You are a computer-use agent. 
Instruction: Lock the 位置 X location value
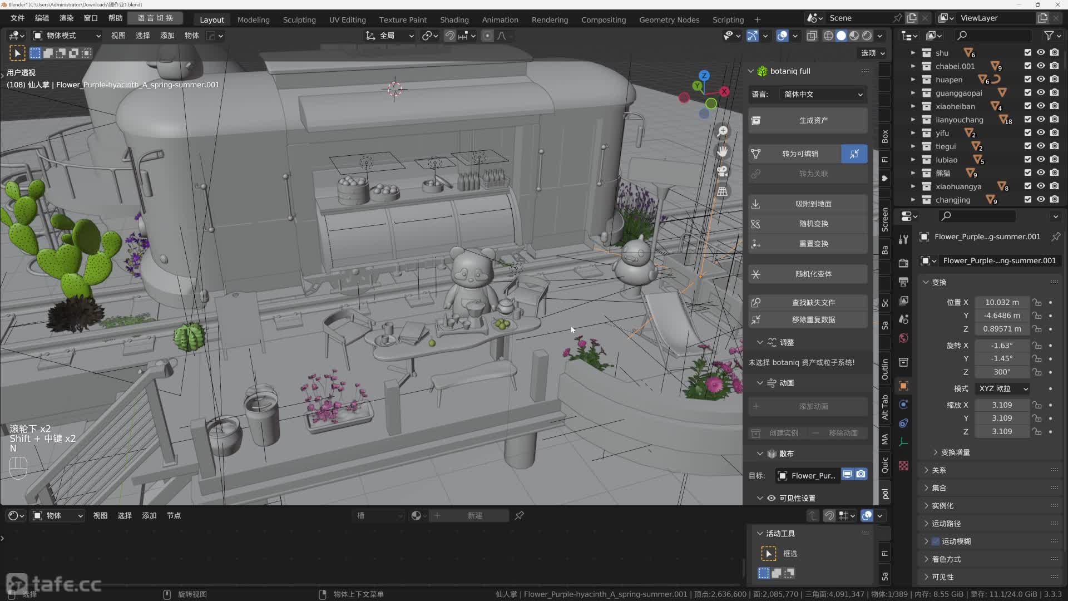click(x=1037, y=302)
